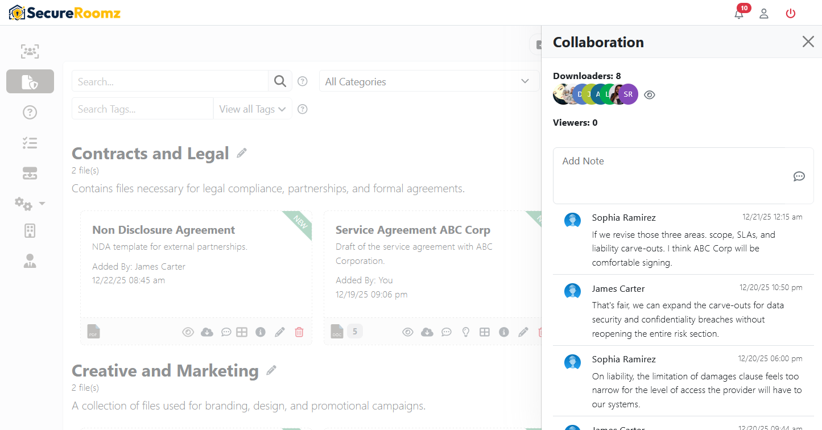Click the magnifier search button
This screenshot has width=822, height=430.
coord(280,81)
